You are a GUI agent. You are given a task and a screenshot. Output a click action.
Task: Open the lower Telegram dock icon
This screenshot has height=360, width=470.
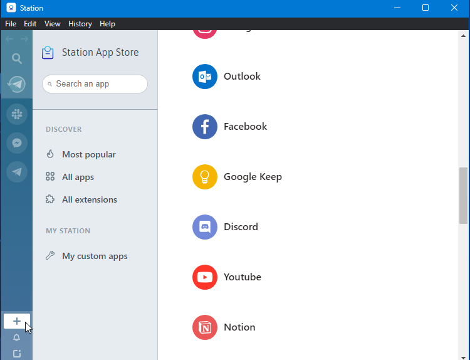click(17, 172)
